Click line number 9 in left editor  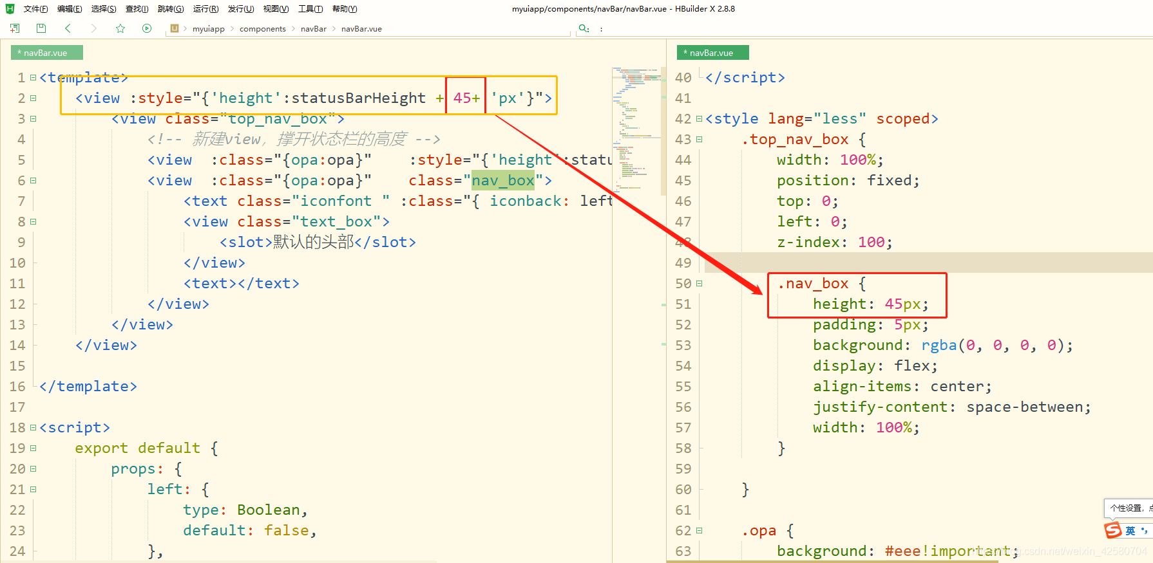pos(21,243)
